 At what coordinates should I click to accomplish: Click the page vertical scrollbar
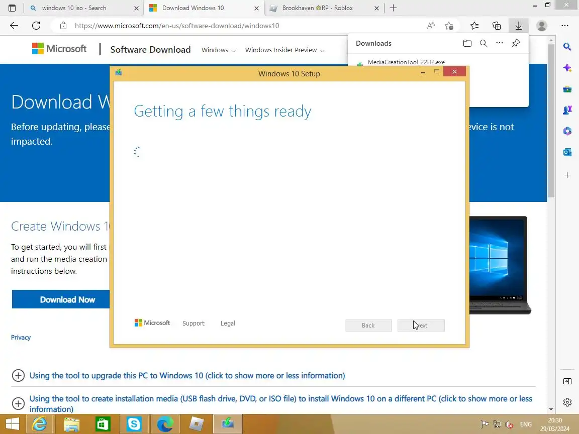point(551,121)
